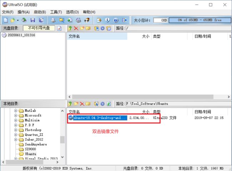Select disc node 20200611_101316
This screenshot has height=171, width=232.
click(21, 35)
